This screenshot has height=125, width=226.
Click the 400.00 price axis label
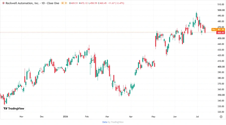221,67
